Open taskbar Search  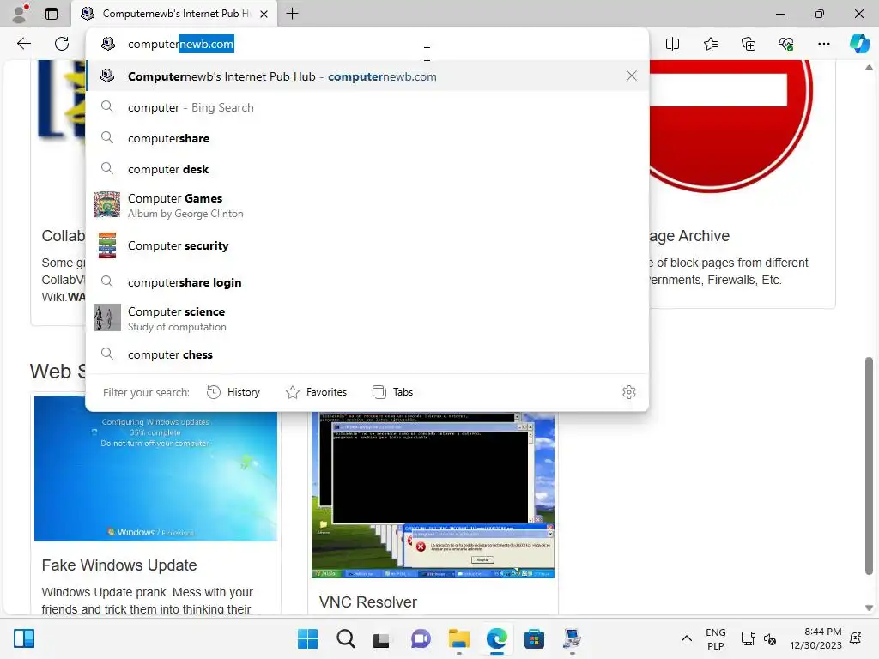(346, 638)
